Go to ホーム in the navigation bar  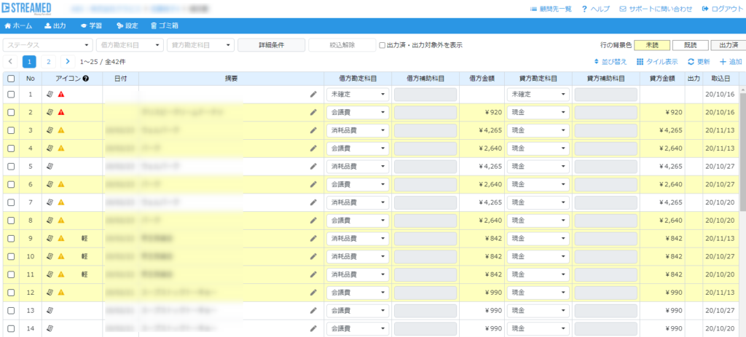18,25
